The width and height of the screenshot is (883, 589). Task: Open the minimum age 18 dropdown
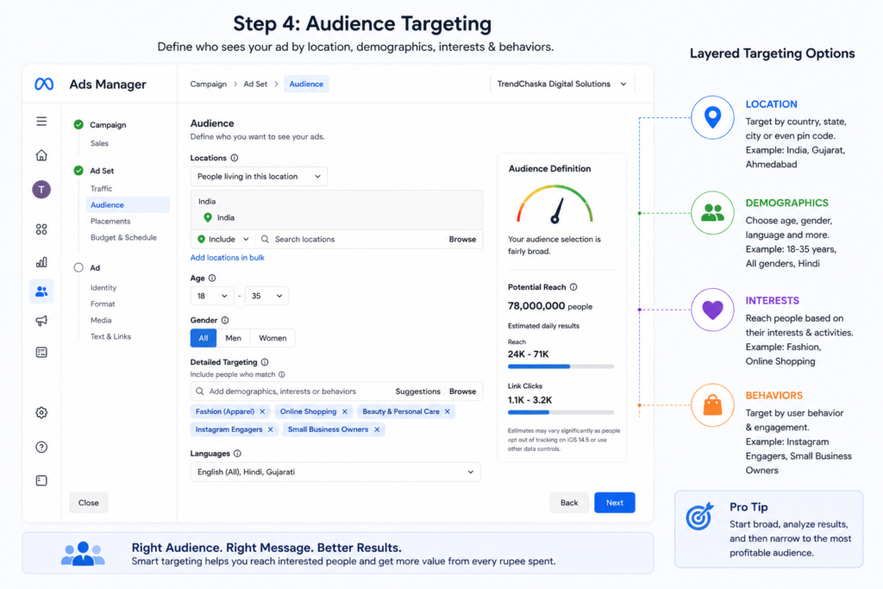212,296
